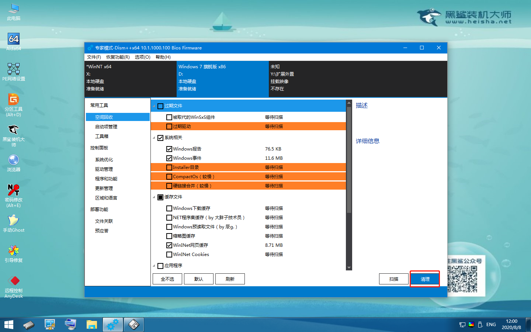Collapse the 缓存文件 group arrow
Image resolution: width=531 pixels, height=332 pixels.
154,197
